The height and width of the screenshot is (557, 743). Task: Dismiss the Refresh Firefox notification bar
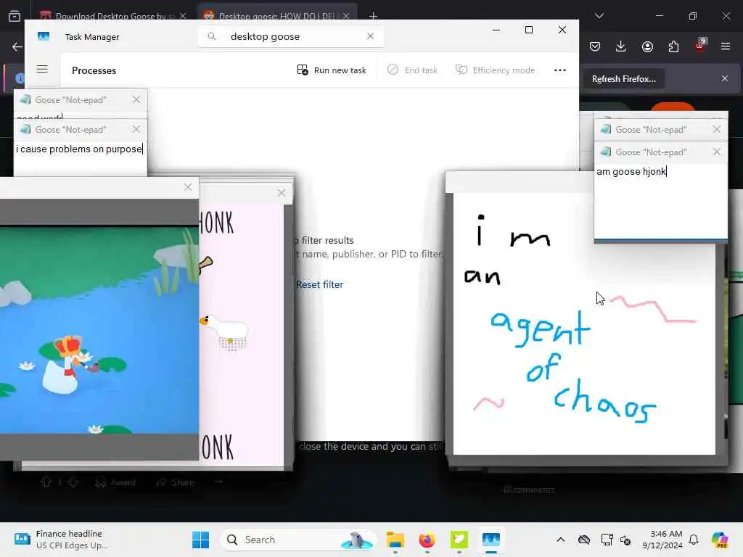click(x=725, y=78)
